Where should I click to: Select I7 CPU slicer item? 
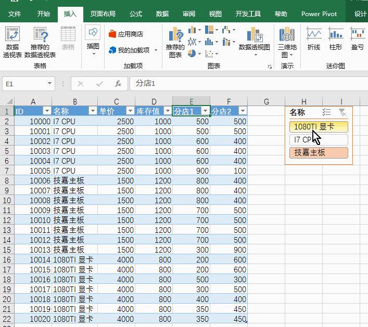tap(319, 140)
